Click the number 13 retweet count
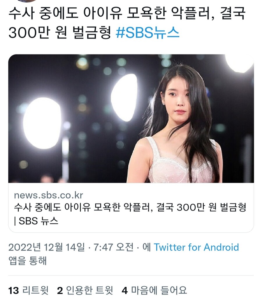Viewport: 262px width, 303px height. (13, 290)
